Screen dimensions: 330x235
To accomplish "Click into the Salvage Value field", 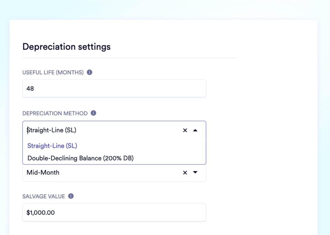I will point(114,212).
